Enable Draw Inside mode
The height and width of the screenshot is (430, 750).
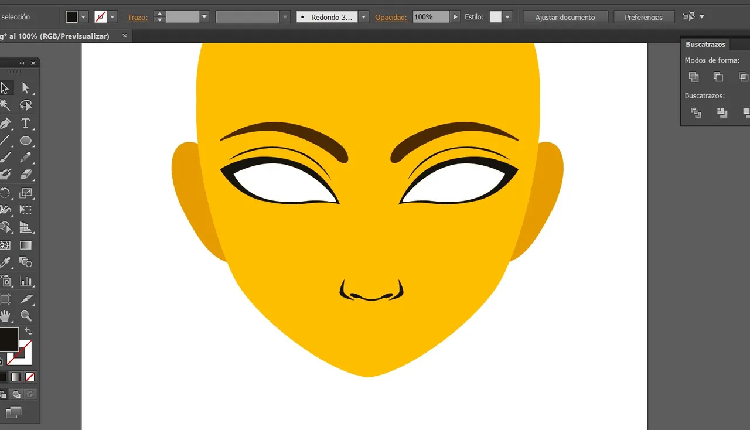tap(30, 394)
